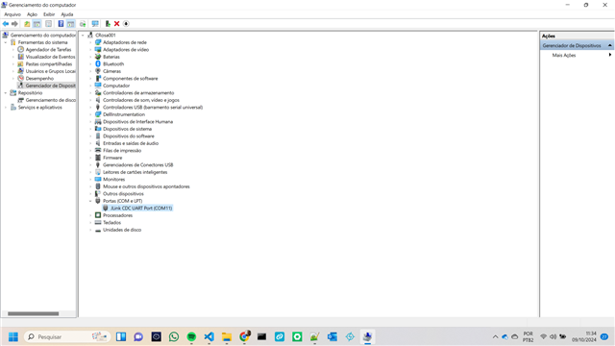The height and width of the screenshot is (346, 615).
Task: Select JLink CDC UART Port (COM11)
Action: [141, 209]
